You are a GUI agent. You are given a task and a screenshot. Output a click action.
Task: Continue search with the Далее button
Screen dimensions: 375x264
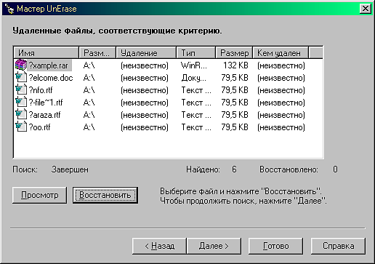pos(214,246)
